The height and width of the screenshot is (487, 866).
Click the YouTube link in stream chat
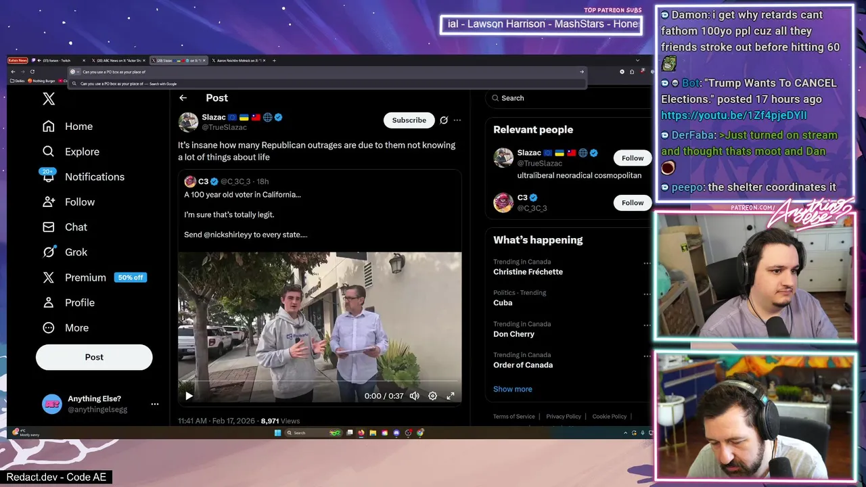pos(734,115)
